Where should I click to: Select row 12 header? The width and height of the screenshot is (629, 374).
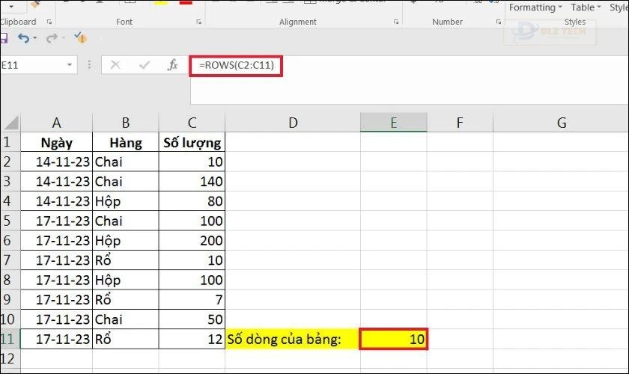pos(10,359)
